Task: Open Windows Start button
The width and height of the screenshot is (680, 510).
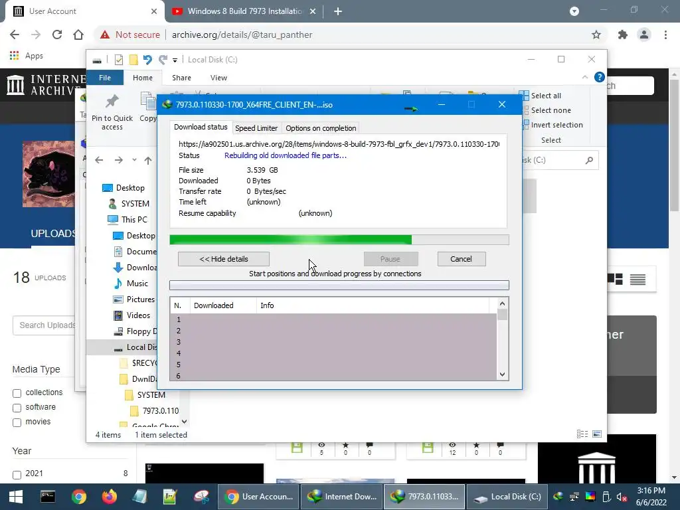Action: pos(16,497)
